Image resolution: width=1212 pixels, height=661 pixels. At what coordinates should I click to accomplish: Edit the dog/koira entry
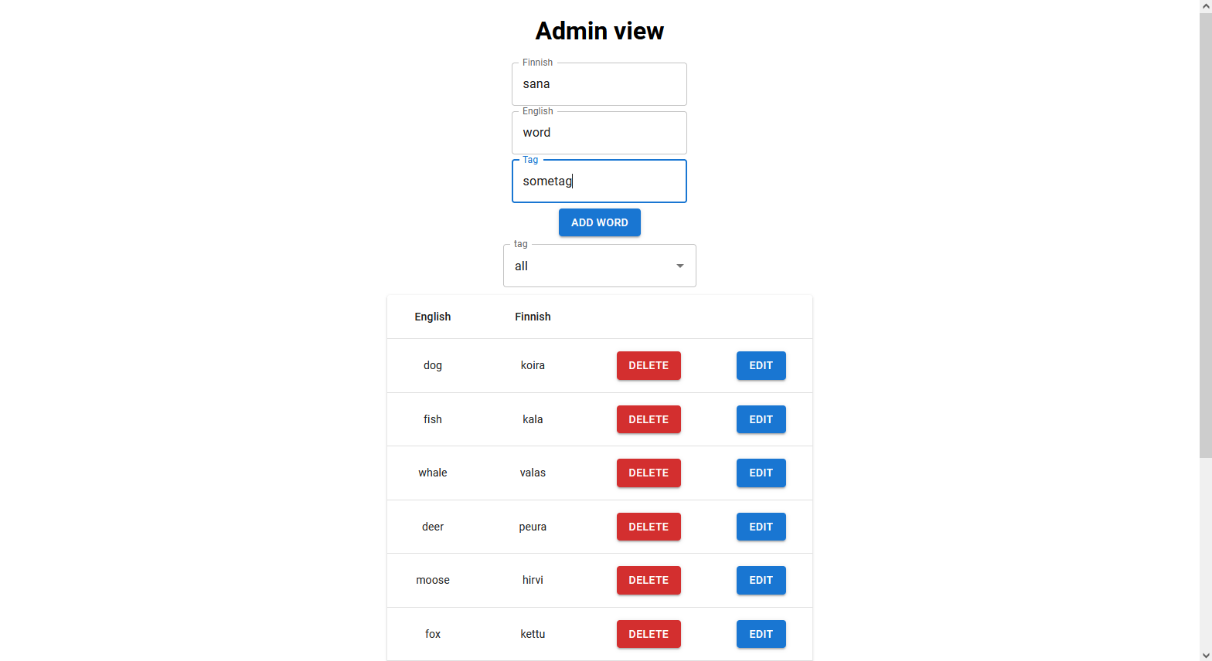761,365
